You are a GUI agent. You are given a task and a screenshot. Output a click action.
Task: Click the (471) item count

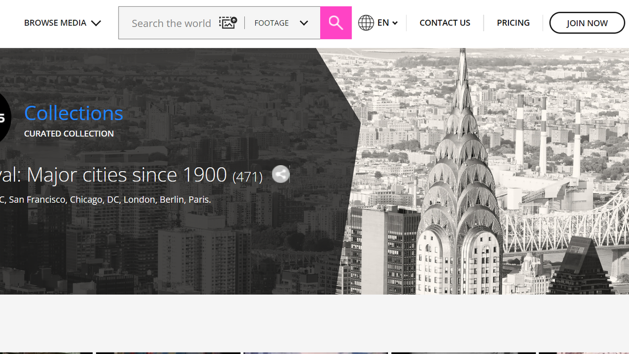247,177
